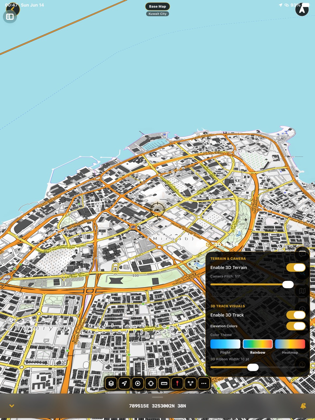Toggle the sidebar panel icon
The height and width of the screenshot is (420, 315).
tap(10, 17)
